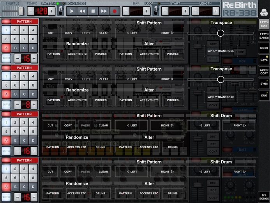Image resolution: width=270 pixels, height=203 pixels.
Task: Shift Drum Right in the fourth section
Action: click(239, 172)
